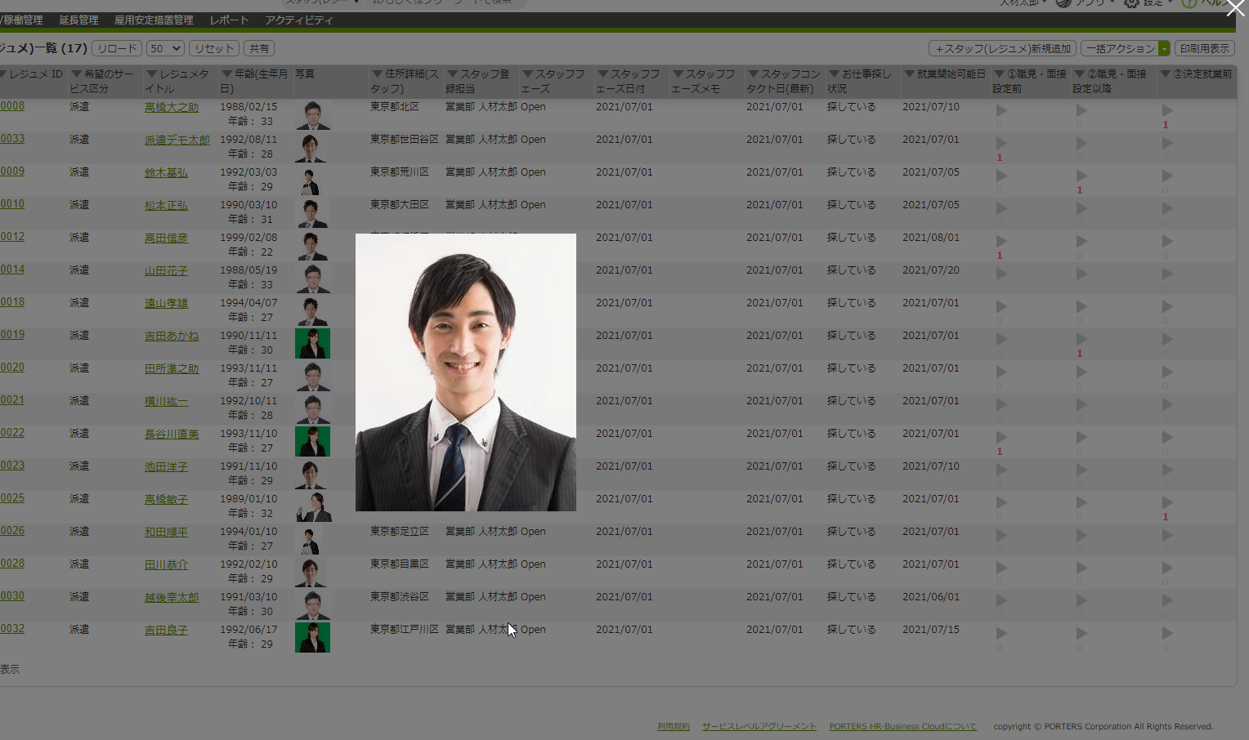Screen dimensions: 1249x740
Task: Click 吉田良子's photo thumbnail
Action: pyautogui.click(x=312, y=637)
